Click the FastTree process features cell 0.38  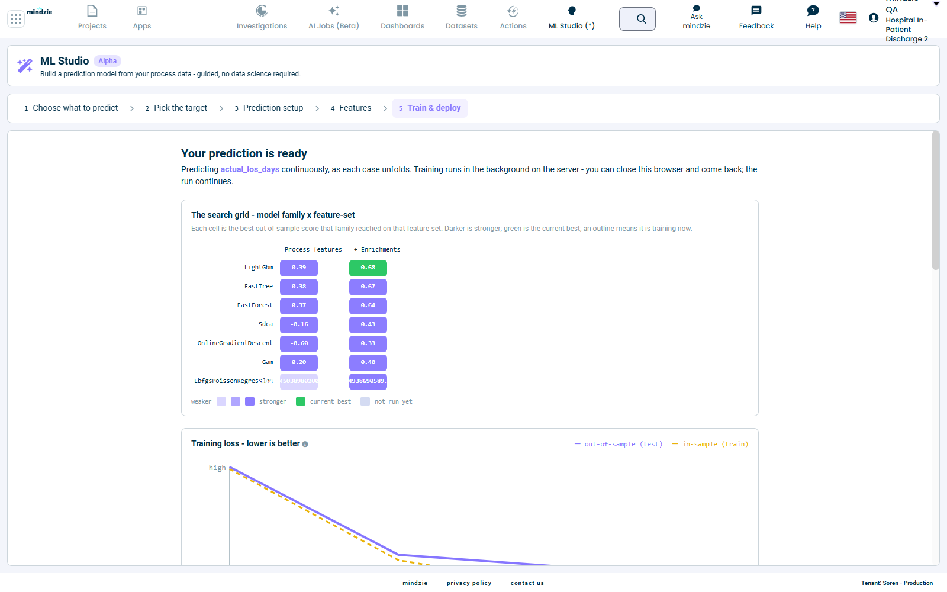[299, 287]
